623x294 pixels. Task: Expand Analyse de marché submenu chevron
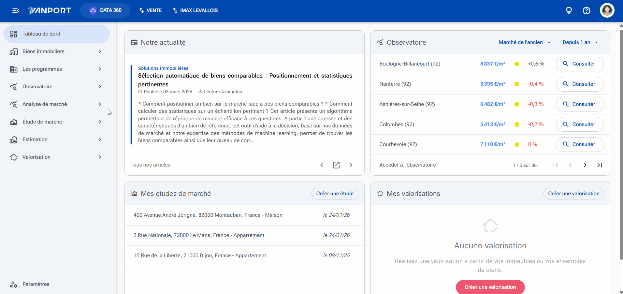100,104
